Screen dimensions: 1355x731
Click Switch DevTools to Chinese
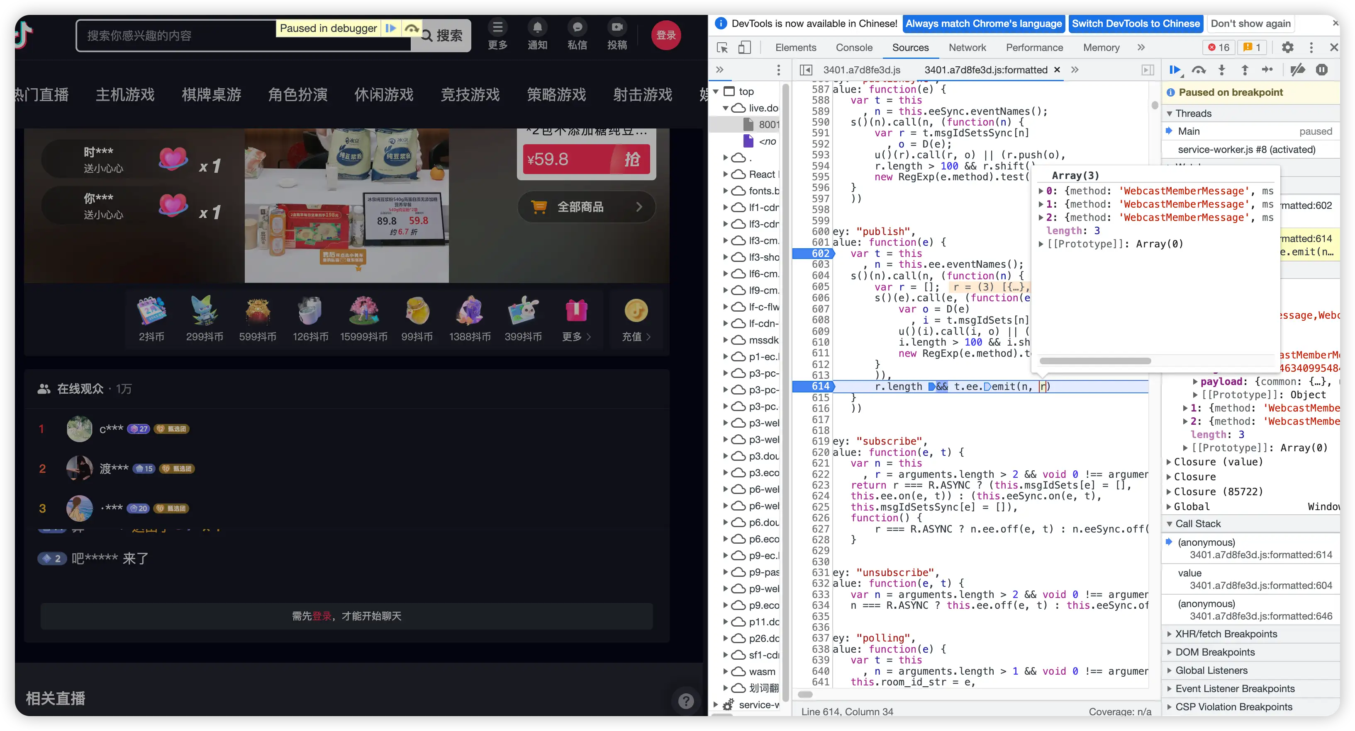coord(1136,24)
